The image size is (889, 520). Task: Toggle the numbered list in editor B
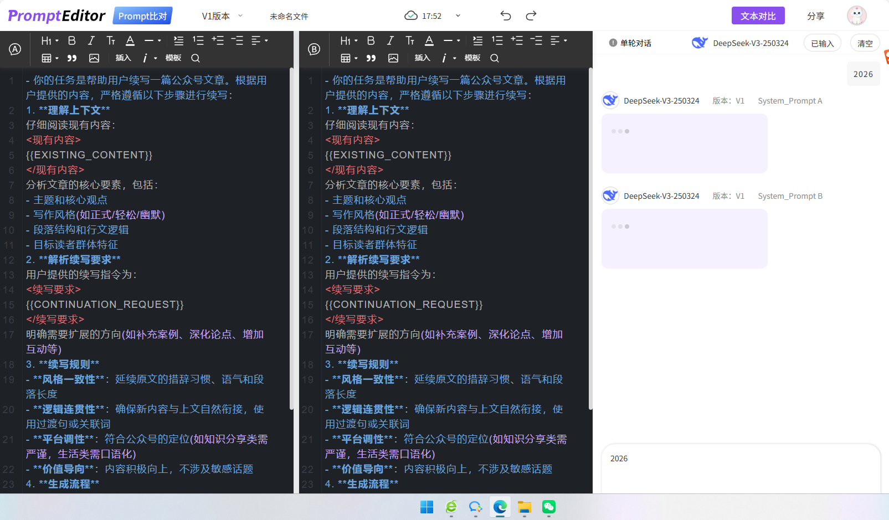[497, 40]
